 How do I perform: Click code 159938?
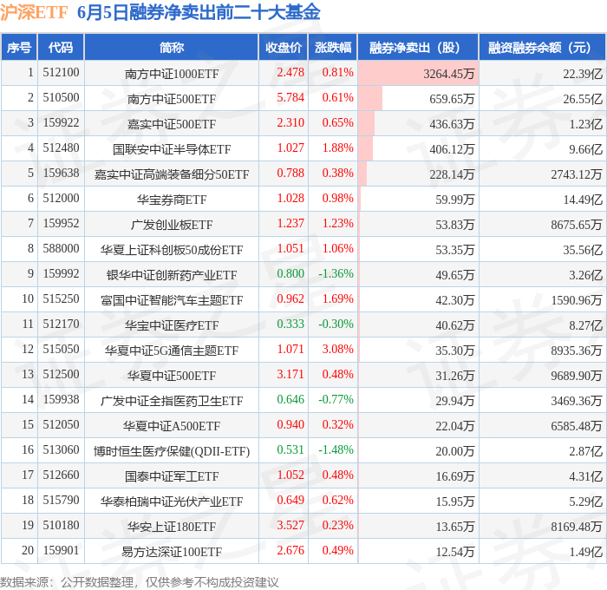(x=61, y=400)
